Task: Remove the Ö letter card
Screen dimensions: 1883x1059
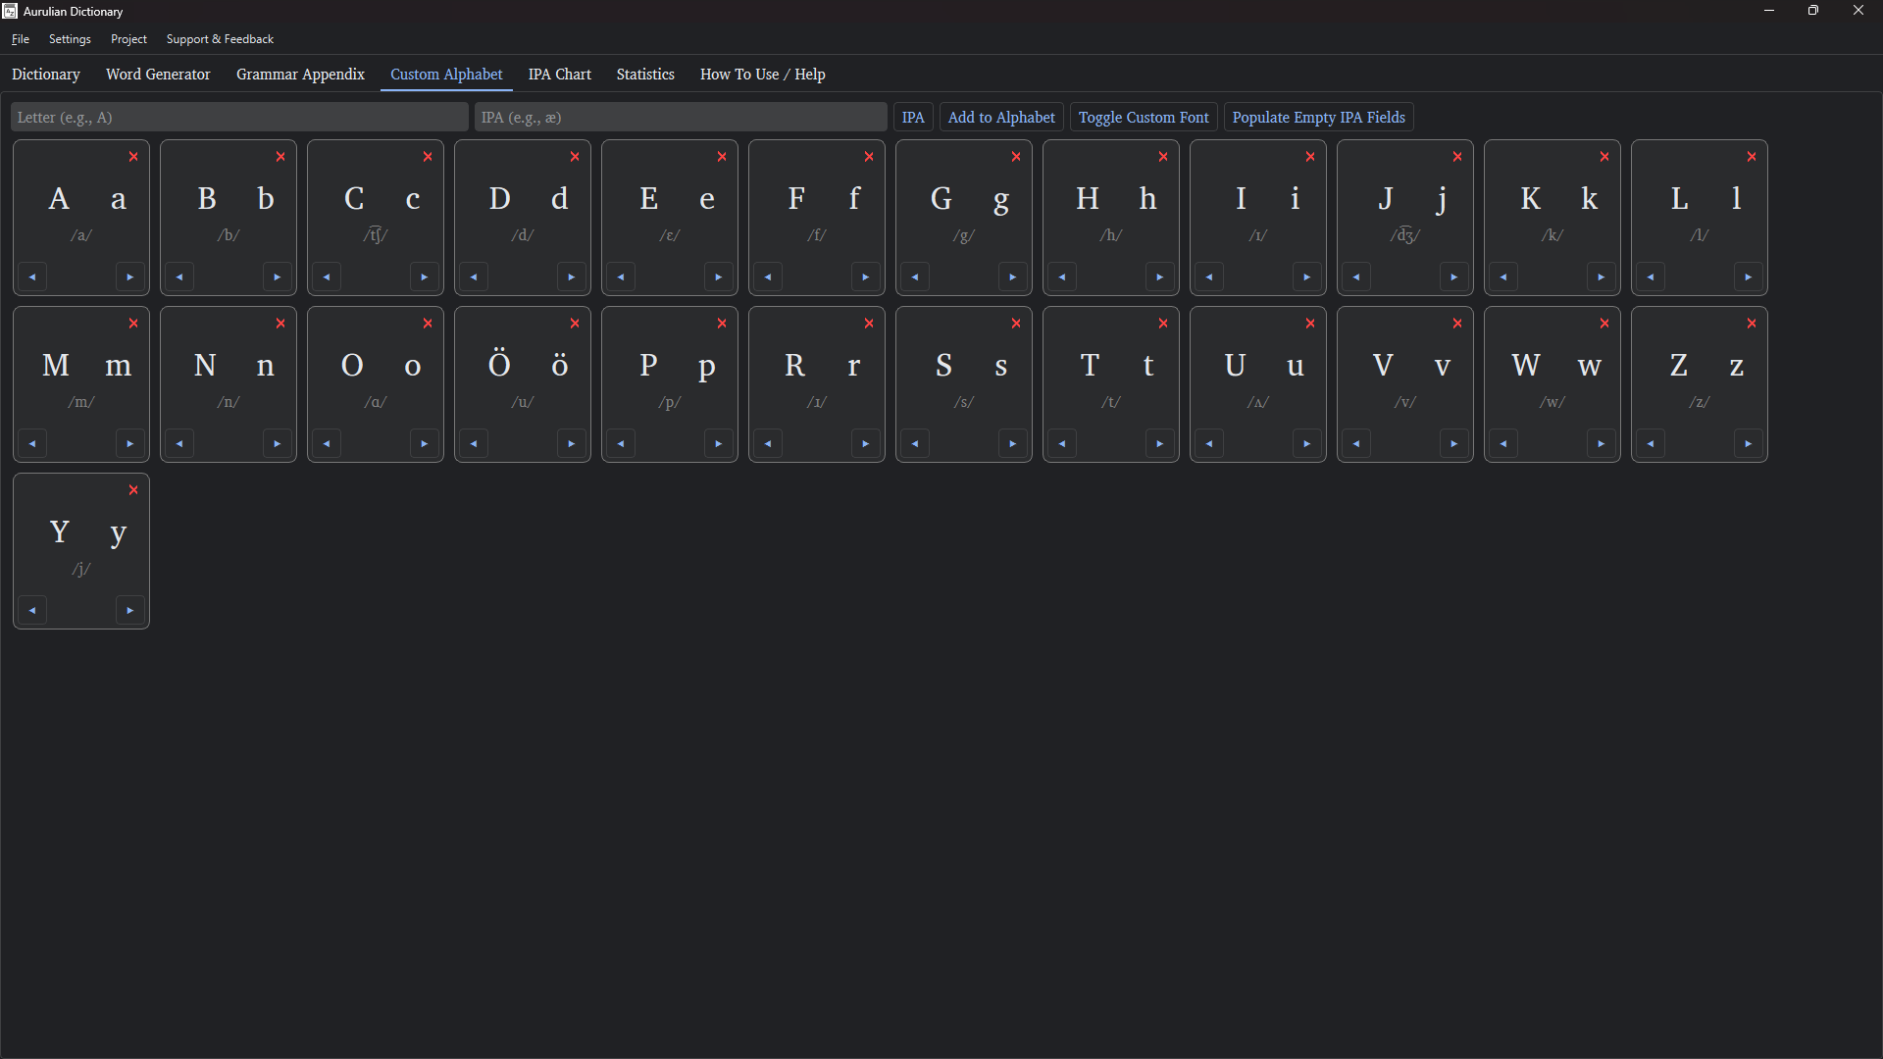Action: click(x=575, y=324)
